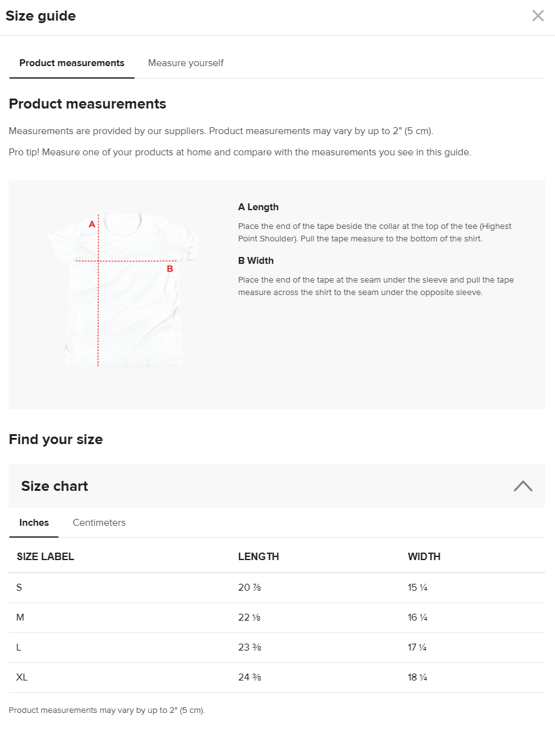Select the L size row label
This screenshot has height=731, width=555.
coord(19,647)
